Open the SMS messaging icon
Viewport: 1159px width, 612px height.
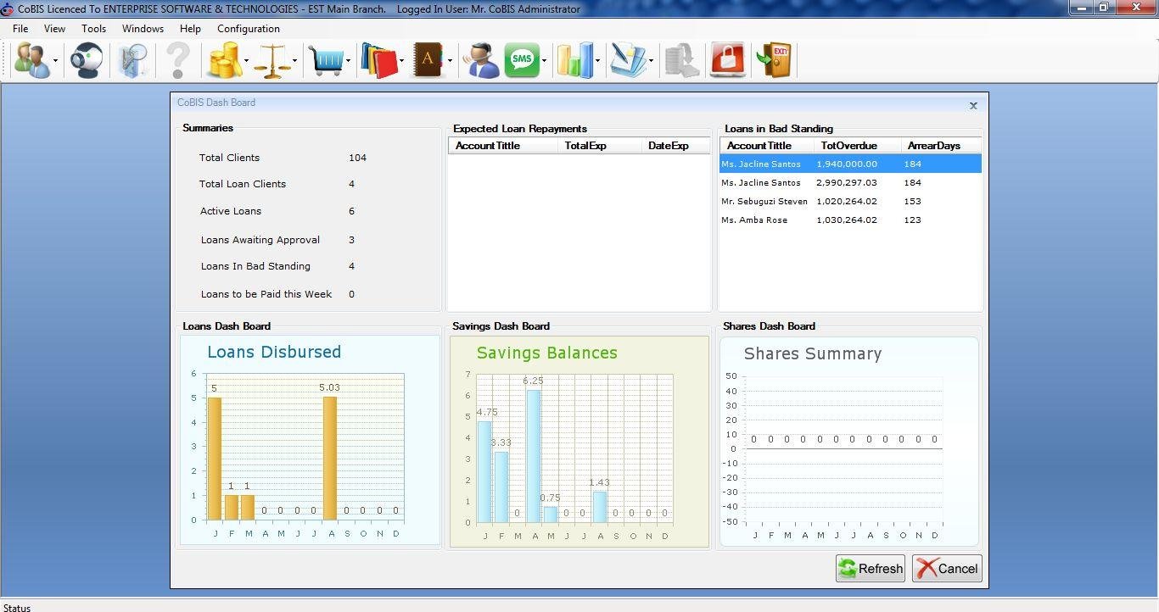point(521,60)
